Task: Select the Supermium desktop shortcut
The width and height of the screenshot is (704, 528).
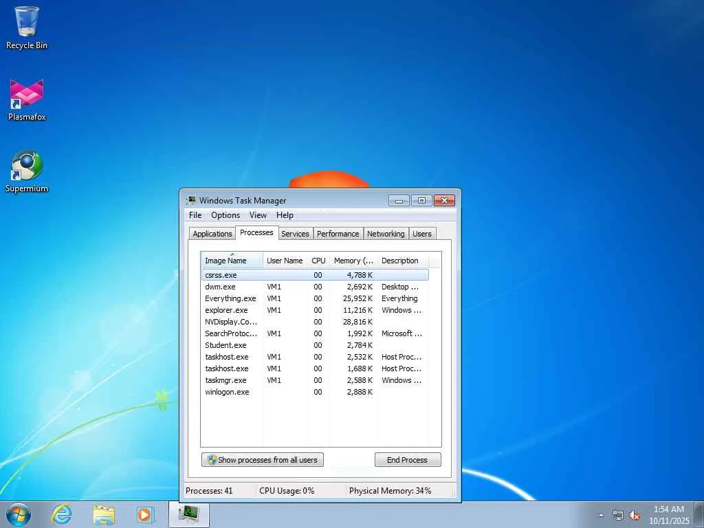Action: point(27,171)
